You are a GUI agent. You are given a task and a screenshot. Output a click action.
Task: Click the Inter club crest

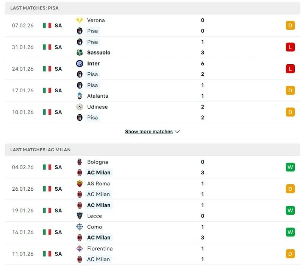(80, 64)
